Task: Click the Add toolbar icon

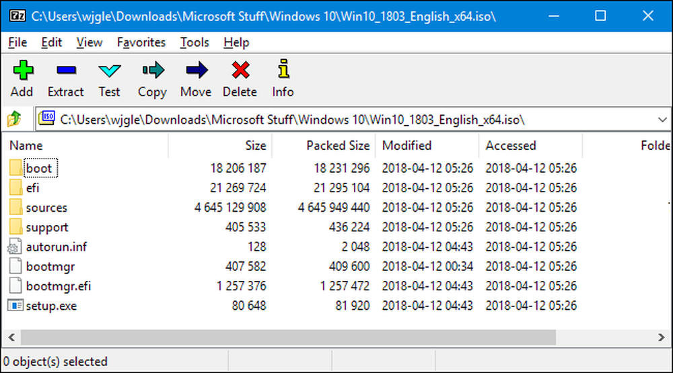Action: pos(23,70)
